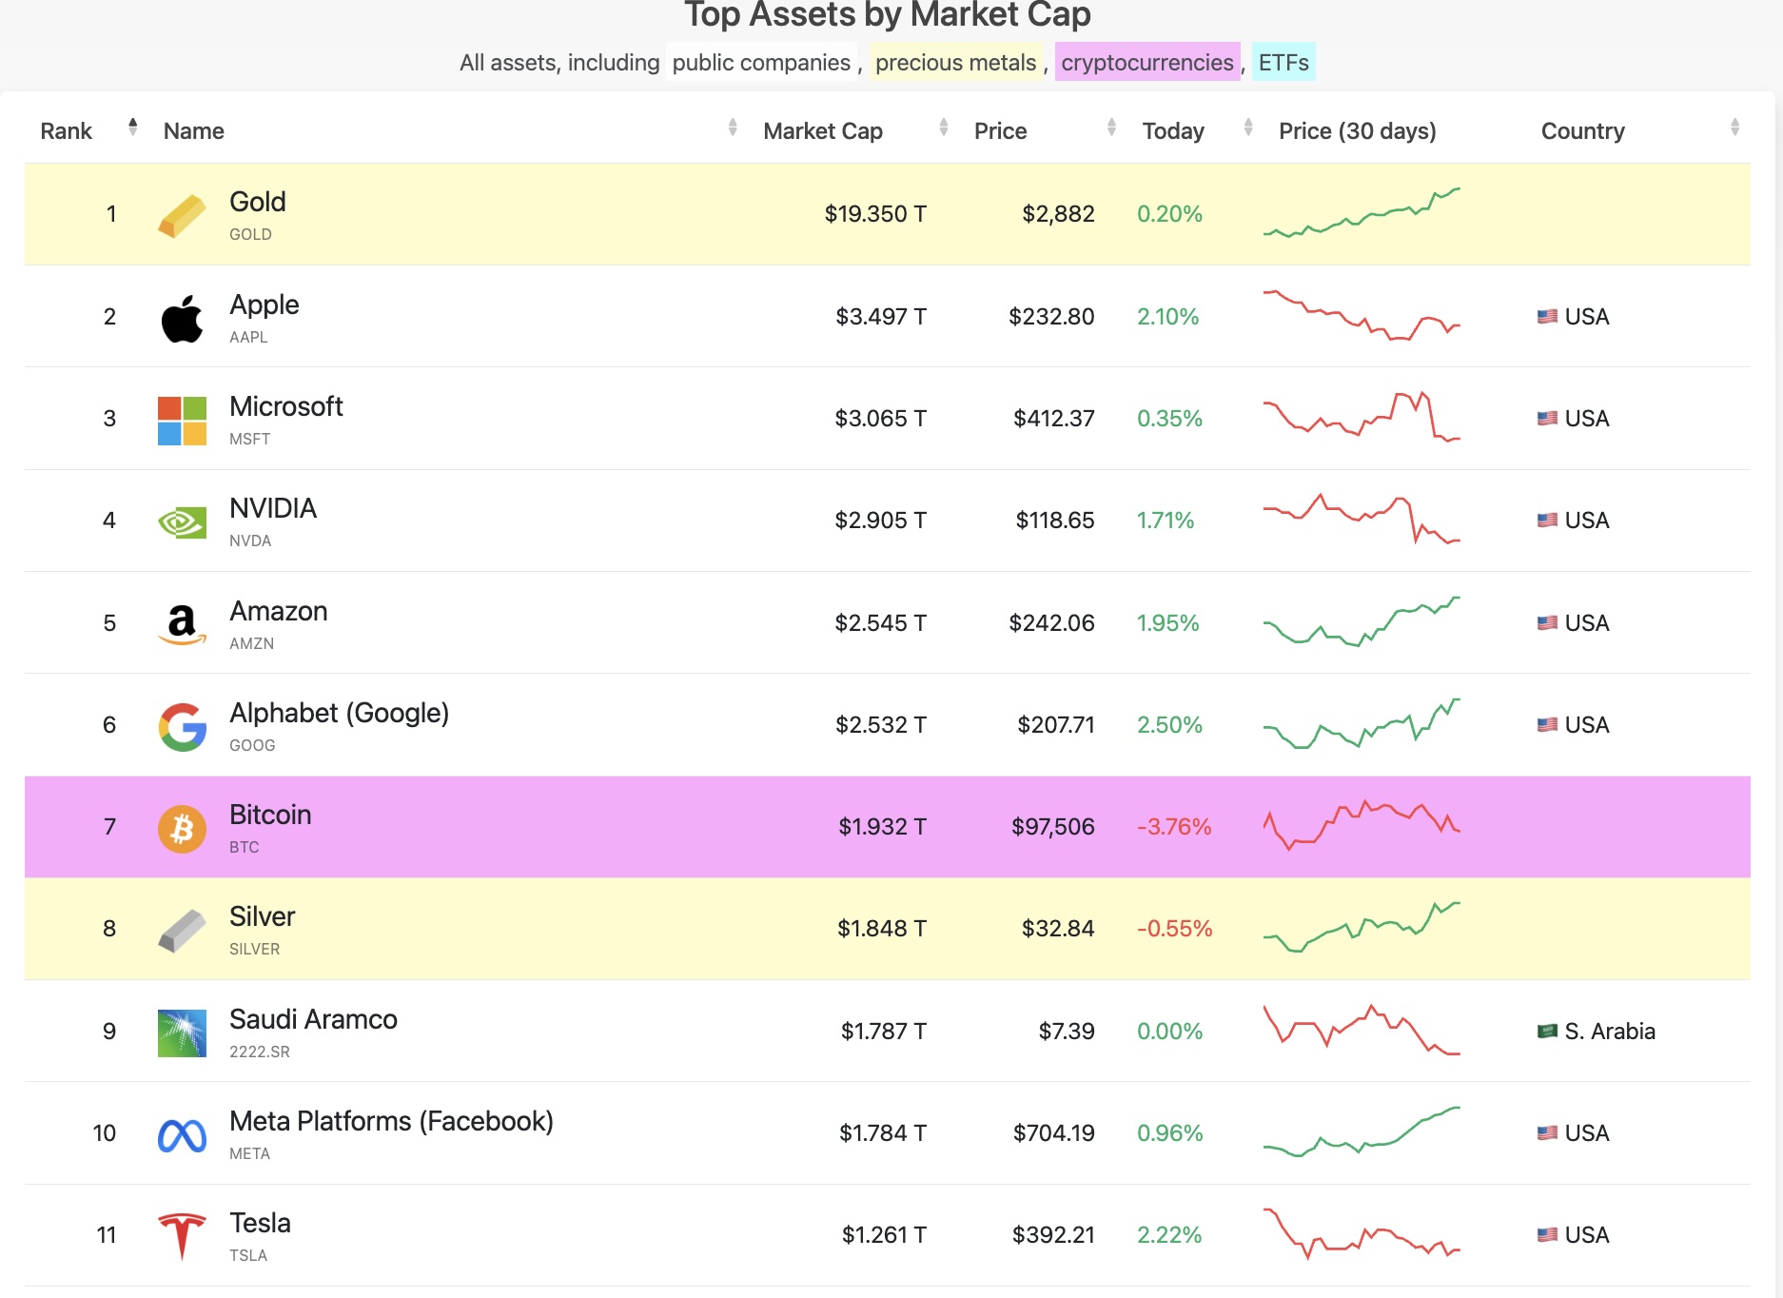Screen dimensions: 1783x1298
Task: Sort table by Rank arrows
Action: 132,127
